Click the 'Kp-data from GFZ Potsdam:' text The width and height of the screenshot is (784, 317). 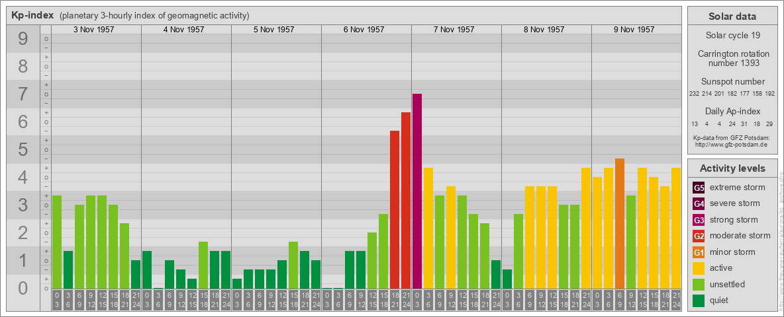pos(732,137)
